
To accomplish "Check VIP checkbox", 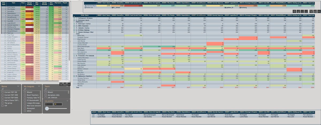I will [x=2, y=106].
